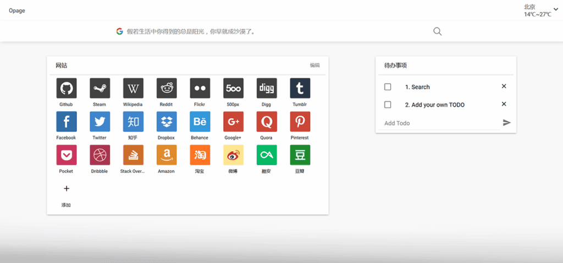Delete the '1. Search' todo item
The image size is (563, 263).
[x=504, y=86]
